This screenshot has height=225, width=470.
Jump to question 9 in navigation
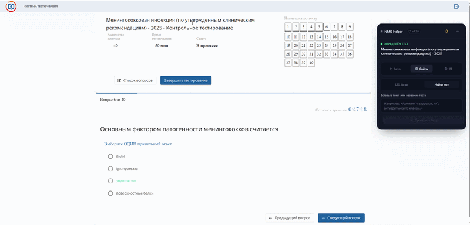point(350,27)
